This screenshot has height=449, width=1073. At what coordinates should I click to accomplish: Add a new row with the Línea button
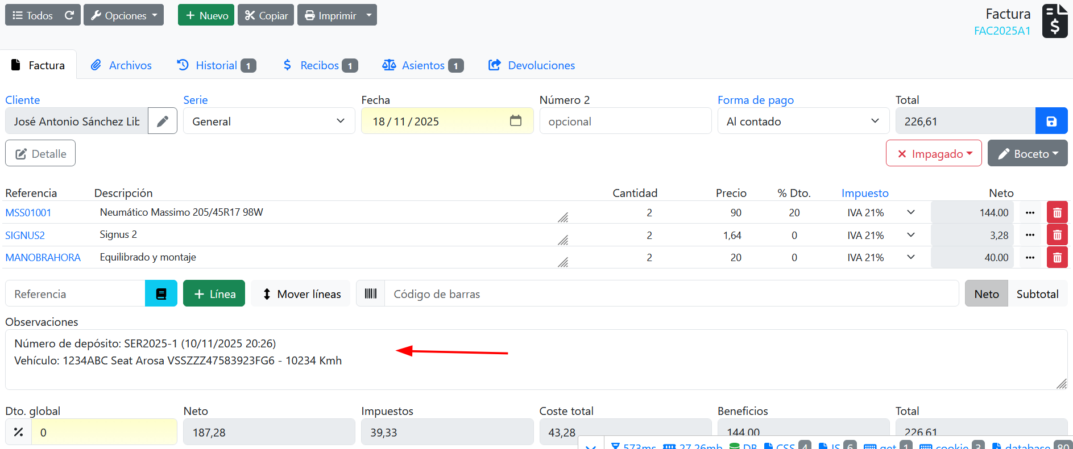(x=214, y=294)
